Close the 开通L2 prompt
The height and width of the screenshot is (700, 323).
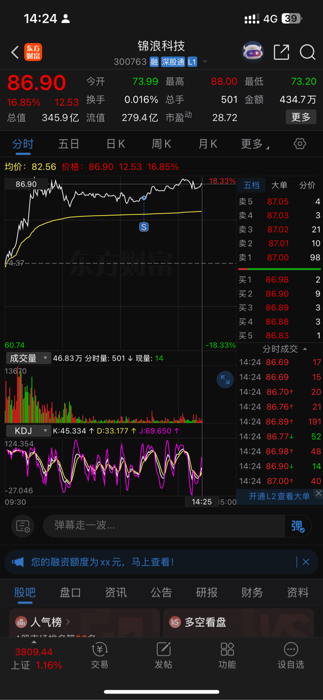(319, 493)
